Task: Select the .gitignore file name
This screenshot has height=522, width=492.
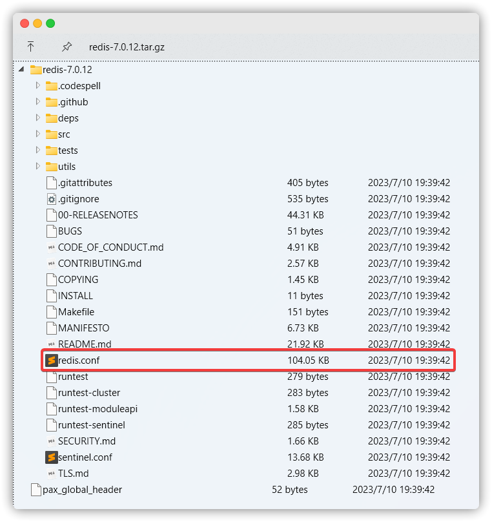Action: click(x=79, y=199)
